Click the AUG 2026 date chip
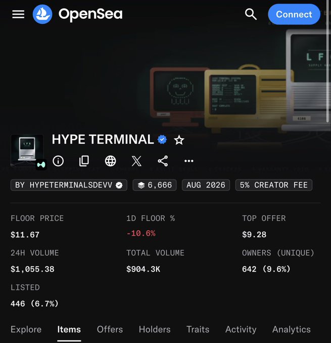This screenshot has height=343, width=331. (206, 185)
